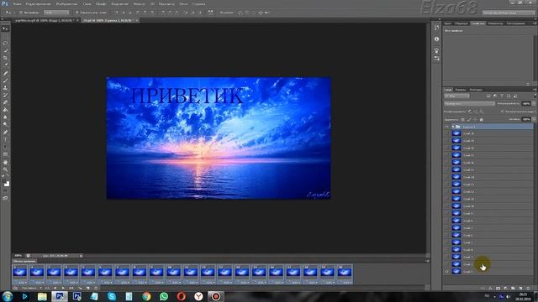Toggle visibility of the layer group

coord(446,127)
